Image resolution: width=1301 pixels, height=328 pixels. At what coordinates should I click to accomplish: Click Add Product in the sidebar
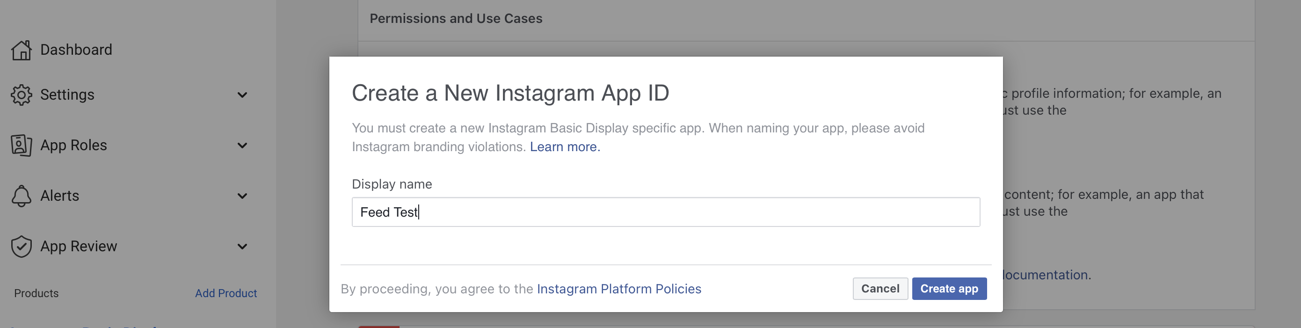pyautogui.click(x=226, y=293)
